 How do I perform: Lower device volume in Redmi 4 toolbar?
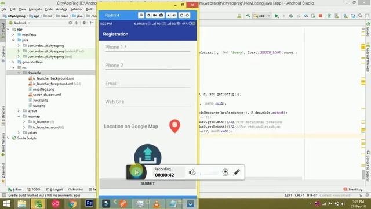(x=169, y=15)
